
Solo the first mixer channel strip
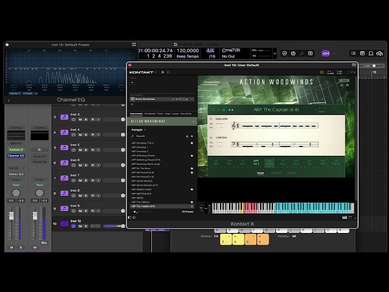[21, 248]
